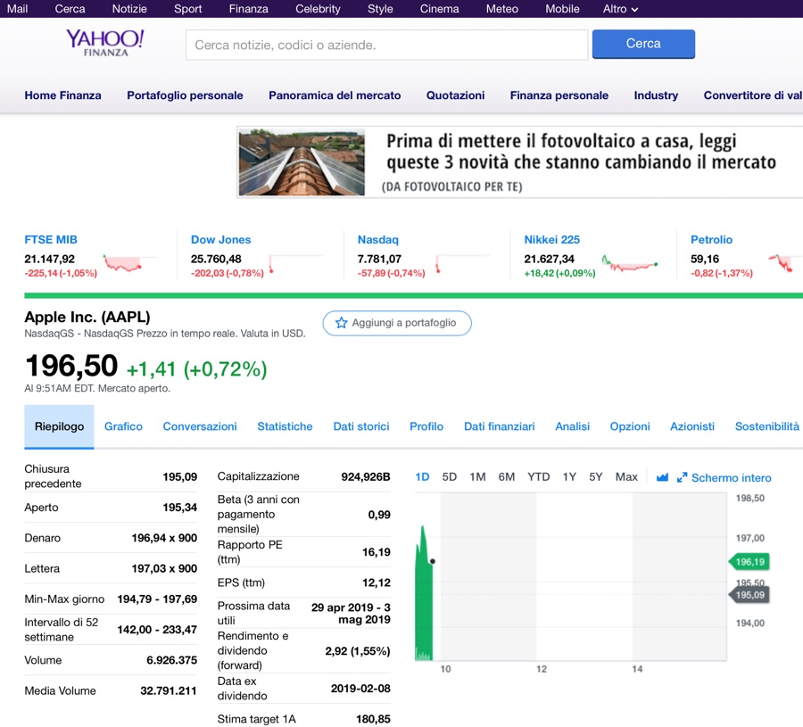Click the Yahoo Finanza logo
Viewport: 803px width, 727px height.
click(x=105, y=43)
